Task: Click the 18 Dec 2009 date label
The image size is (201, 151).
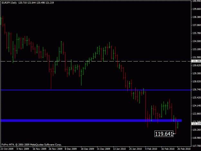Action: pos(87,149)
